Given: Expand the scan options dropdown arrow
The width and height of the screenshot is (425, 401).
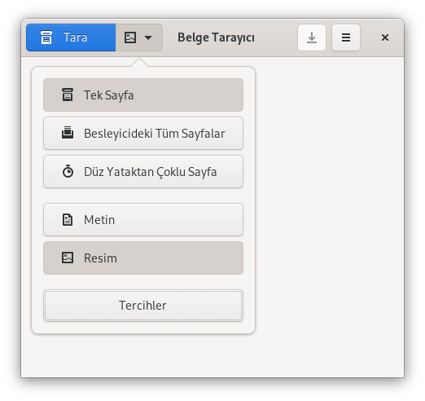Looking at the screenshot, I should 148,37.
